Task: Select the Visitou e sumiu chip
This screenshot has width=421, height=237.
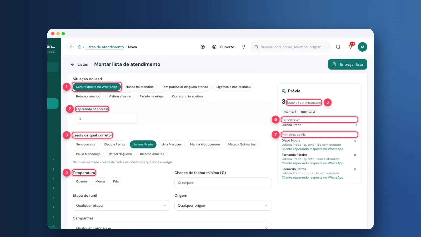Action: click(x=120, y=96)
